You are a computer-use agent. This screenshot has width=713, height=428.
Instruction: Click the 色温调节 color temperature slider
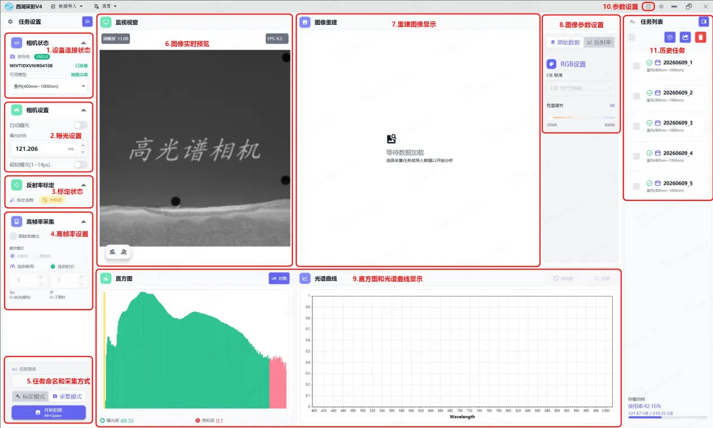click(581, 117)
